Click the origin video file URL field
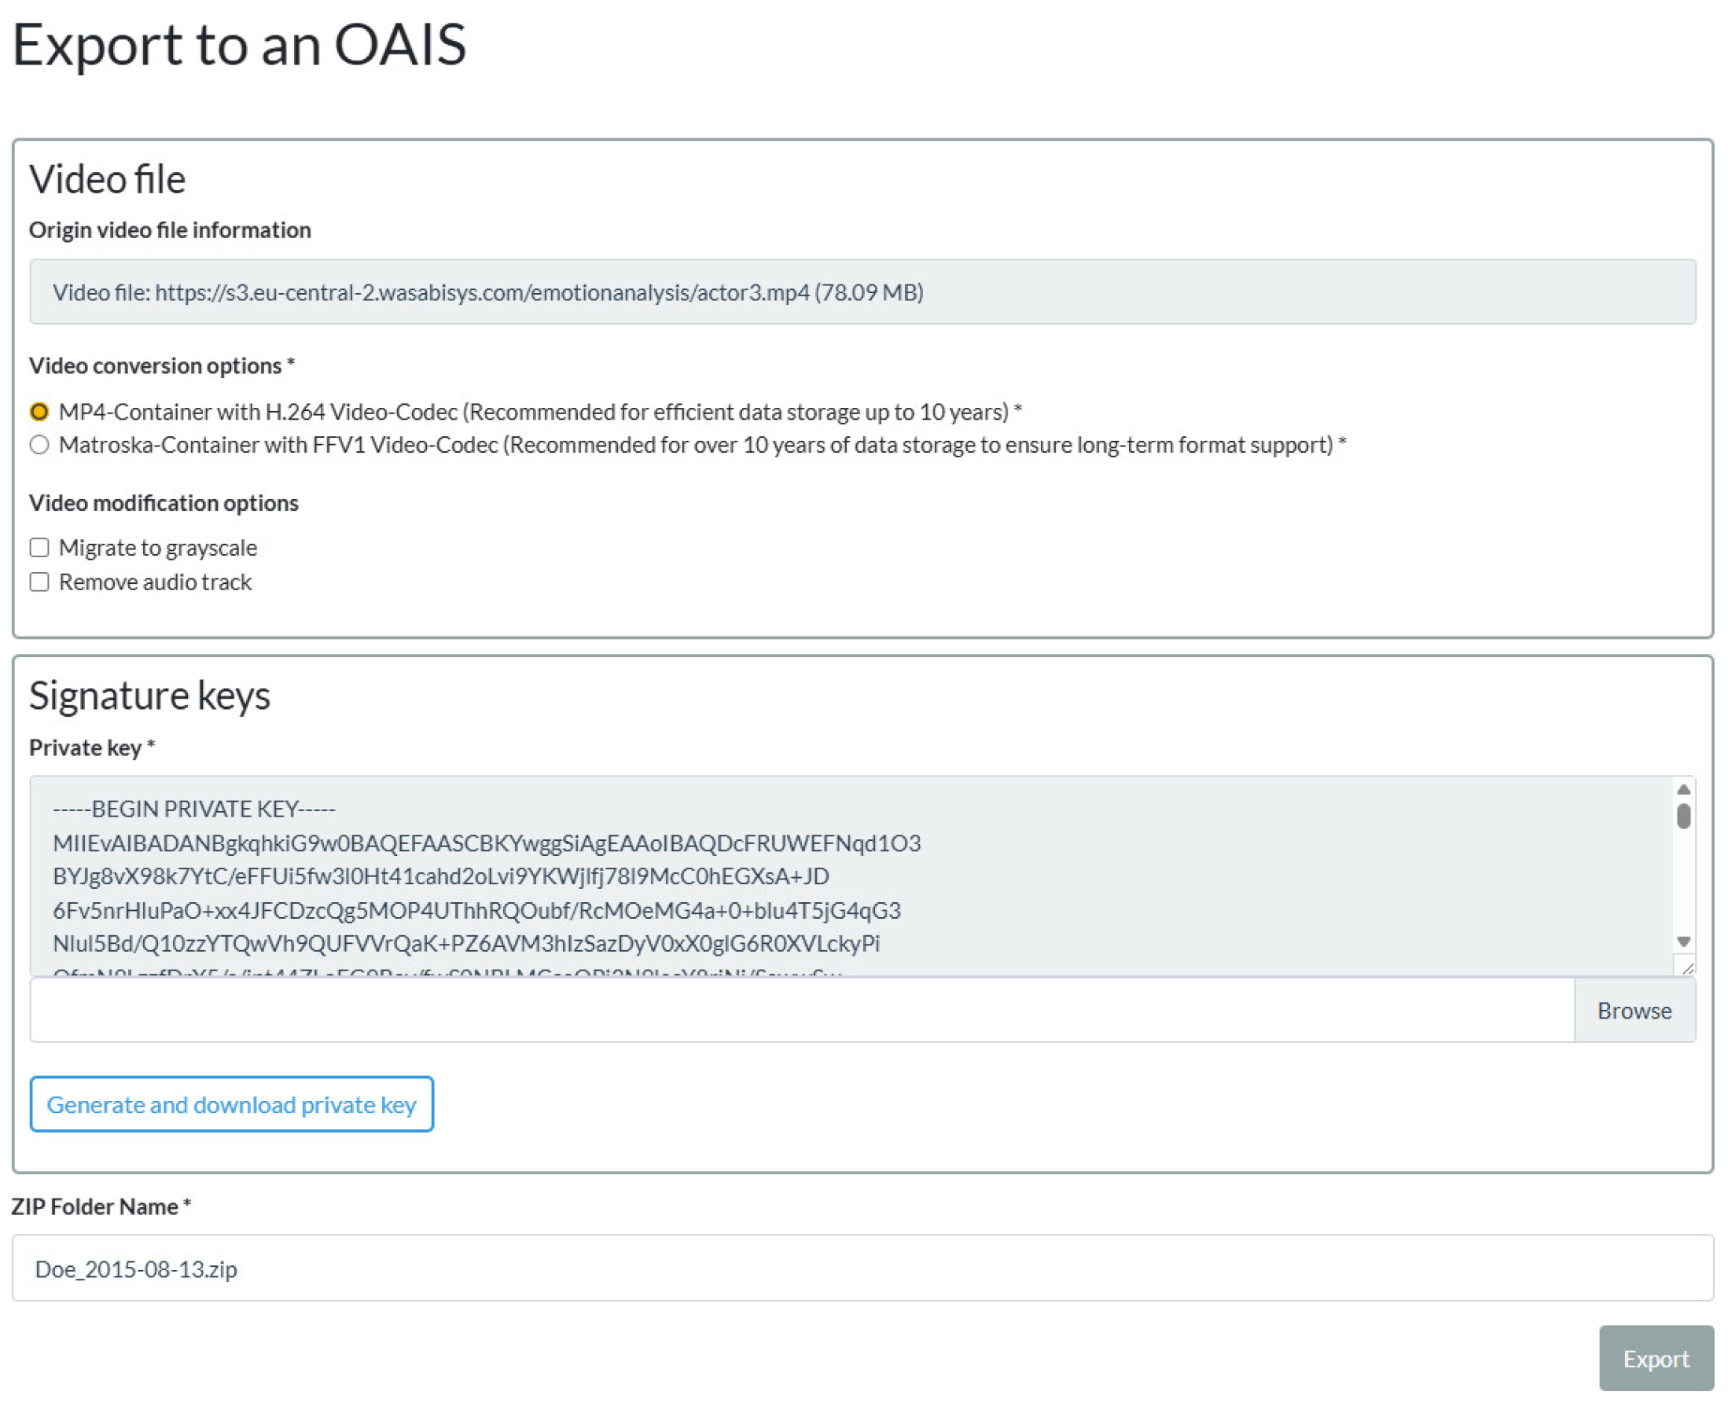The image size is (1728, 1406). [x=862, y=292]
